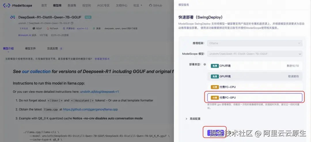Select the 付费FC-GPU deployment option
The width and height of the screenshot is (311, 142).
click(x=255, y=98)
